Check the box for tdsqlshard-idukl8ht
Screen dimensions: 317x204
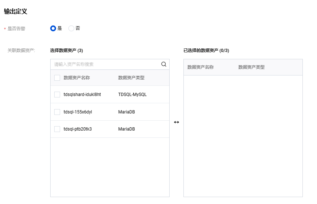tap(57, 95)
